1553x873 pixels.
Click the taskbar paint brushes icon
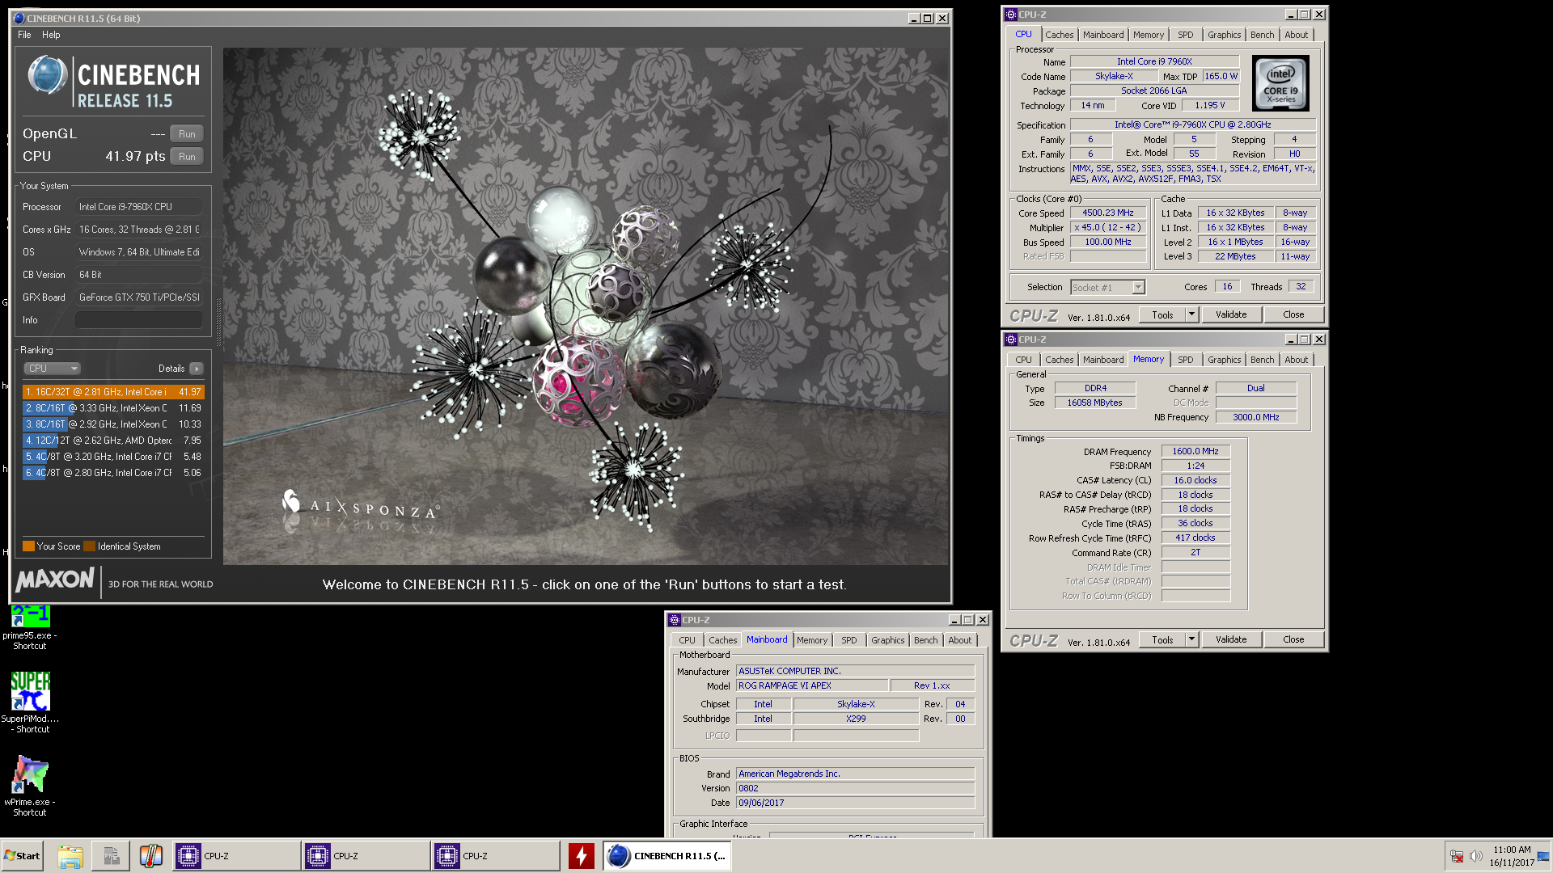click(151, 856)
